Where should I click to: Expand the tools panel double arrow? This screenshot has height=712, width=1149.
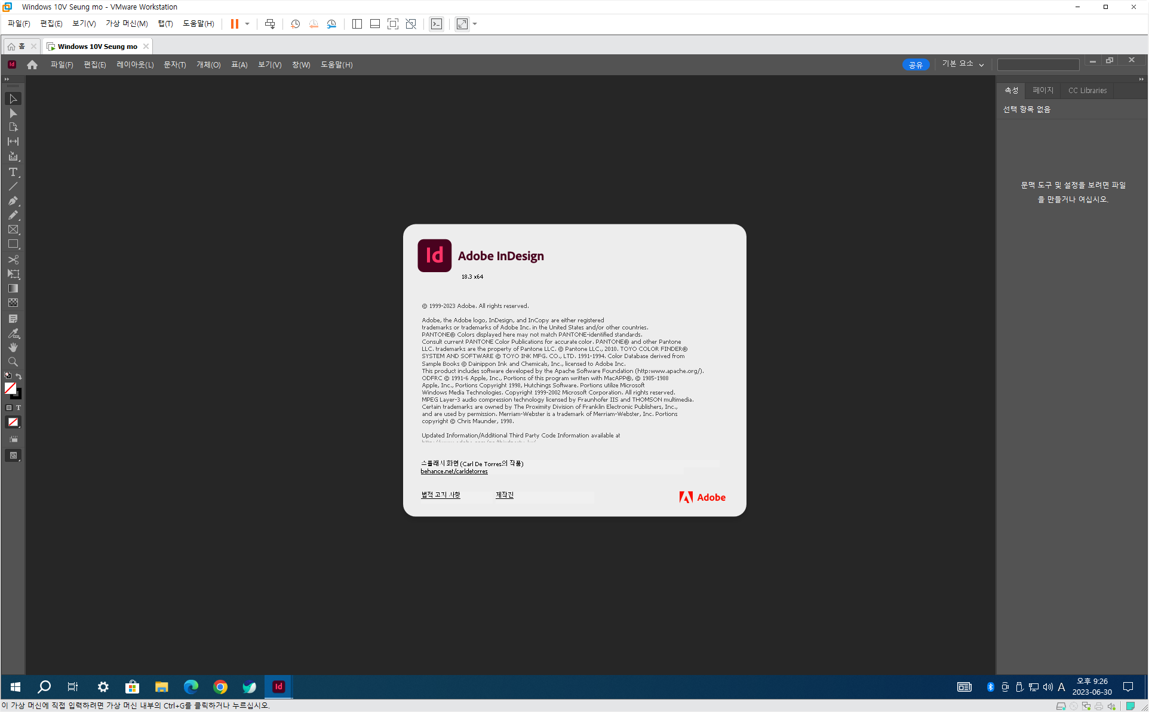(x=7, y=79)
